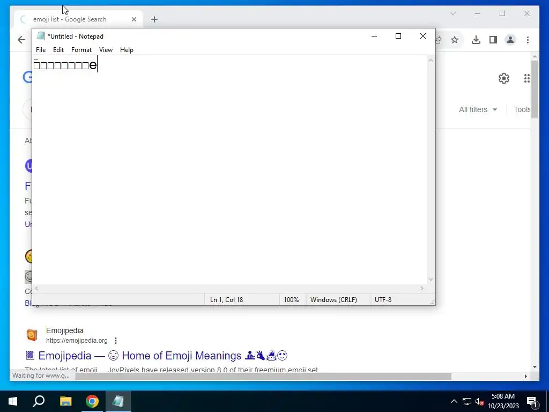Screen dimensions: 549x412
Task: Open more options for Emojipedia result
Action: pos(116,341)
